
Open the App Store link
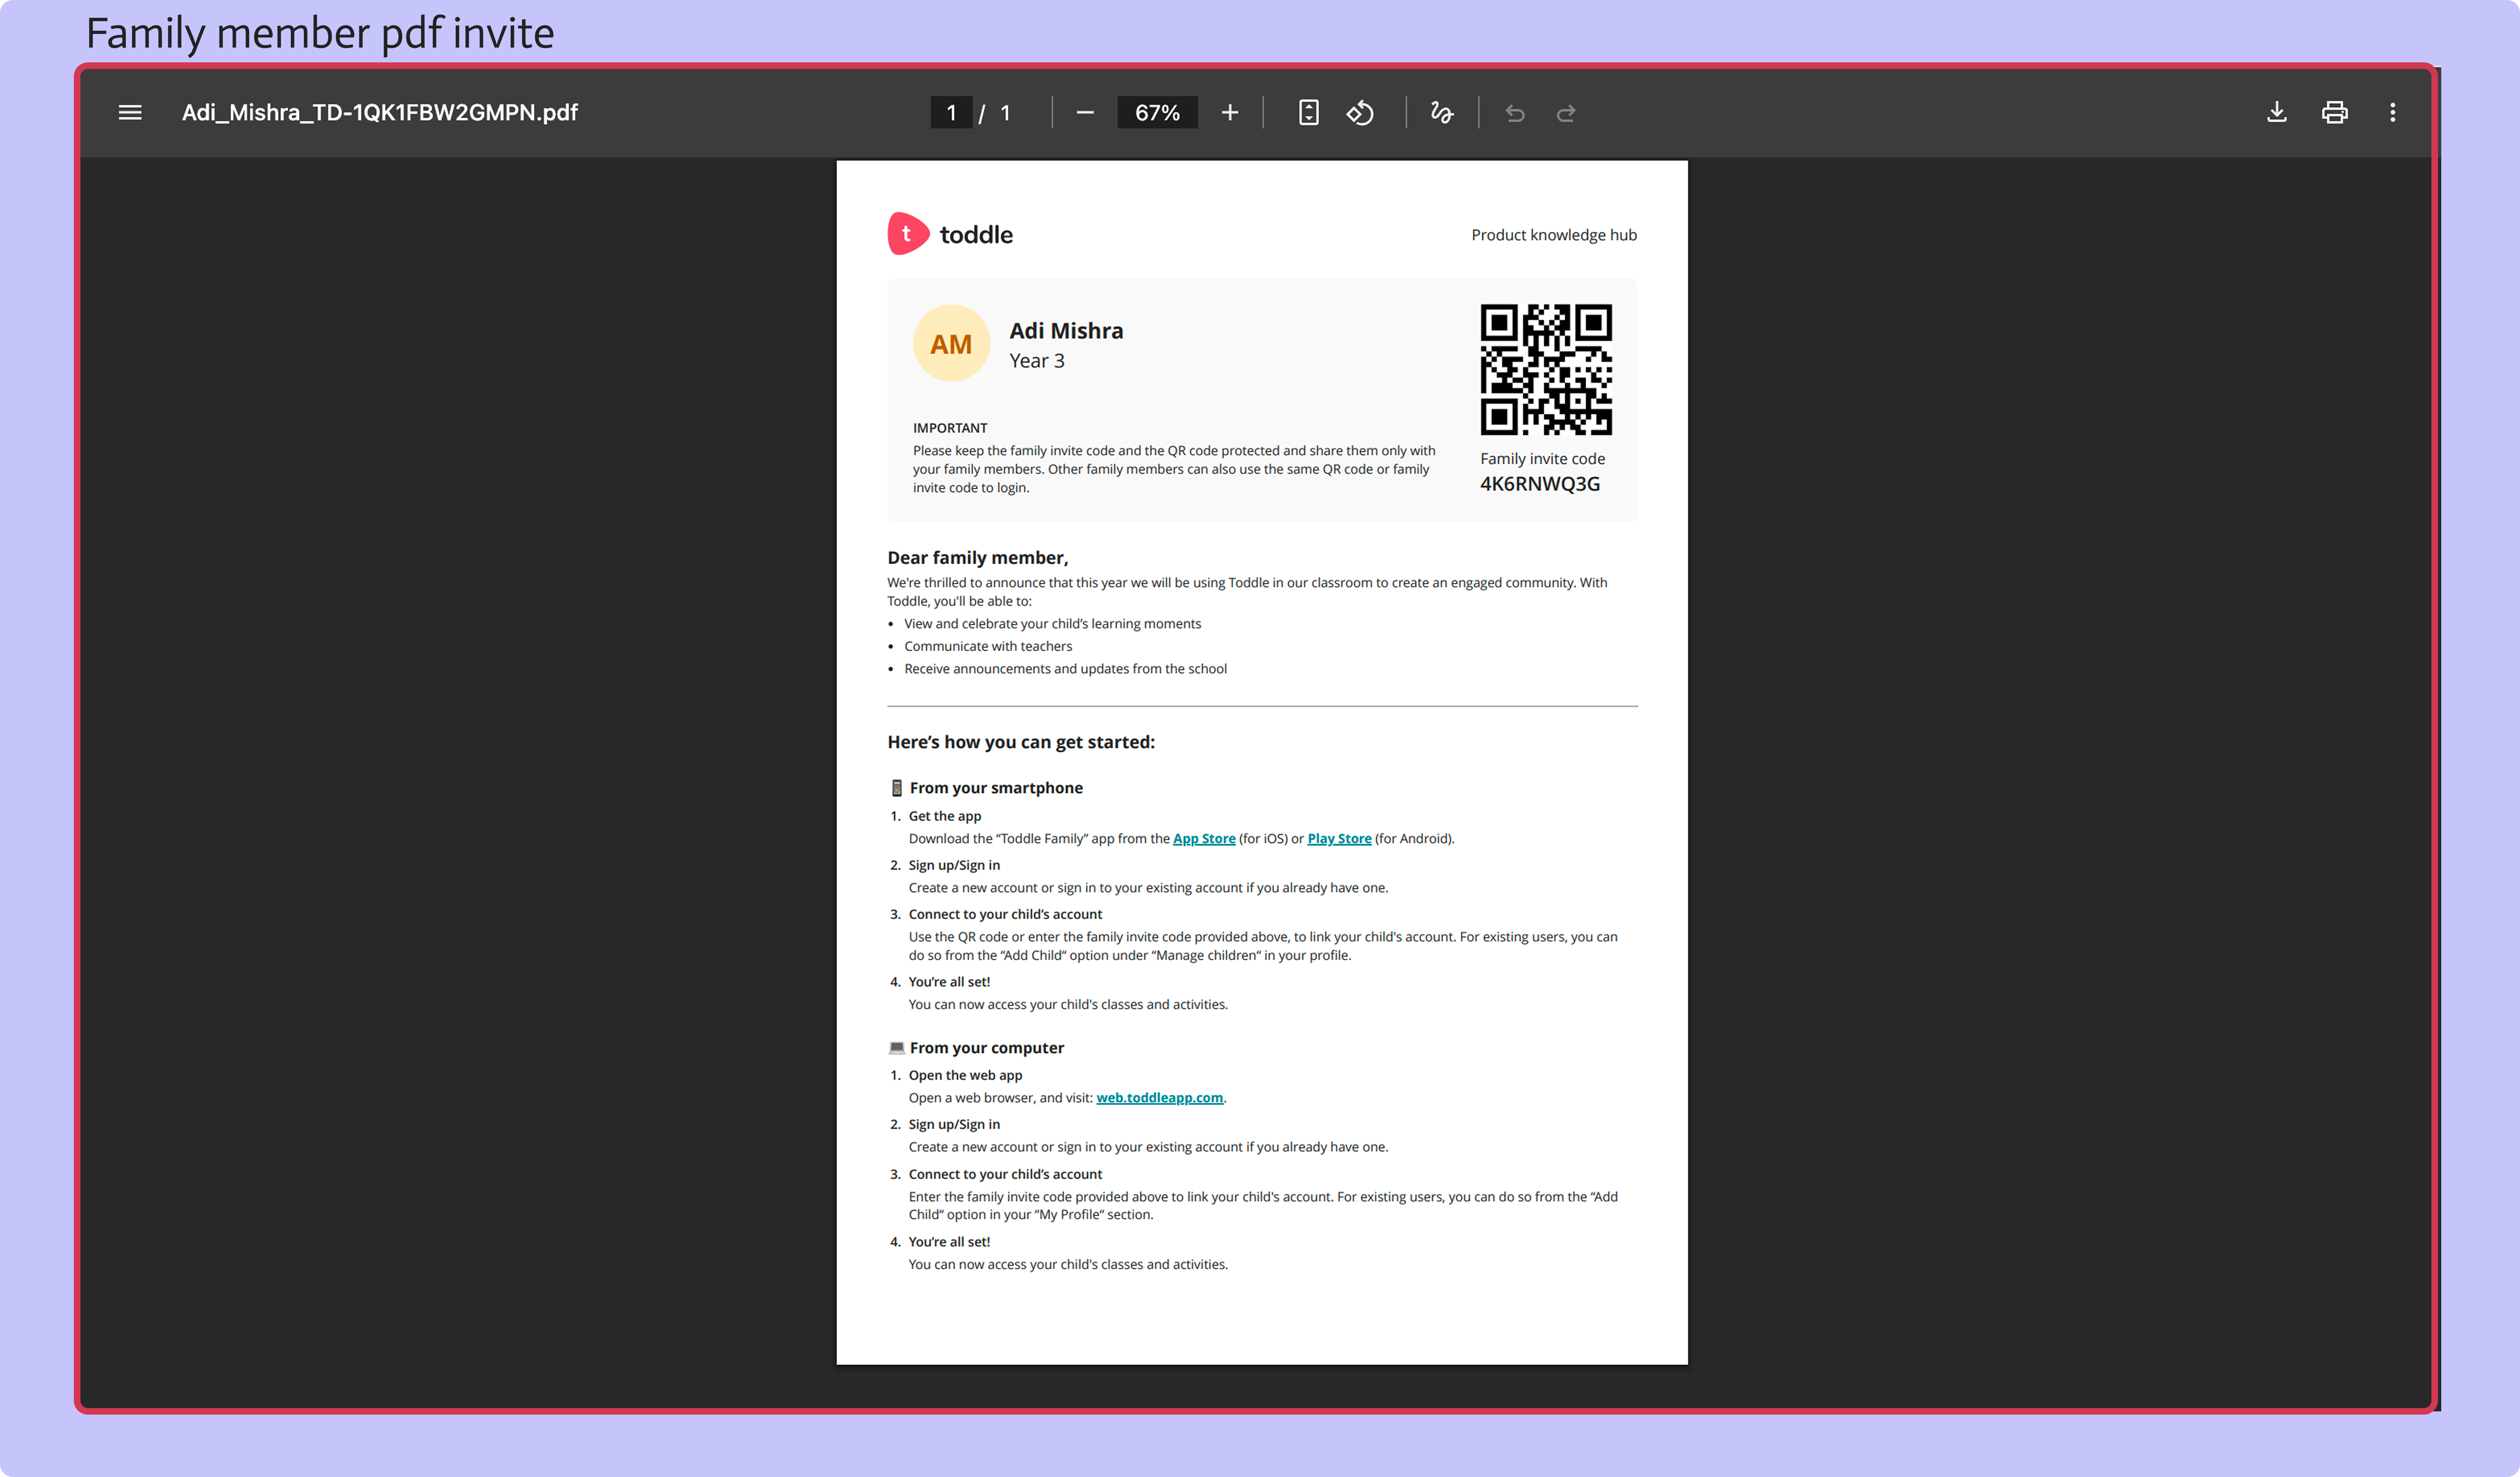1204,839
